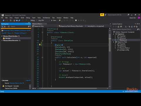The width and height of the screenshot is (141, 106).
Task: Switch to the FibonacciTests.cs editor tab
Action: point(37,24)
